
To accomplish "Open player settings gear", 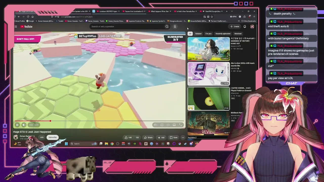I will coord(168,125).
